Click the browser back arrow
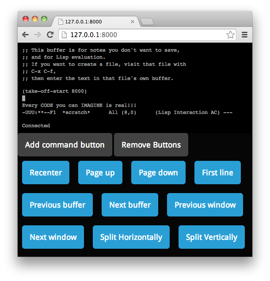 tap(26, 35)
